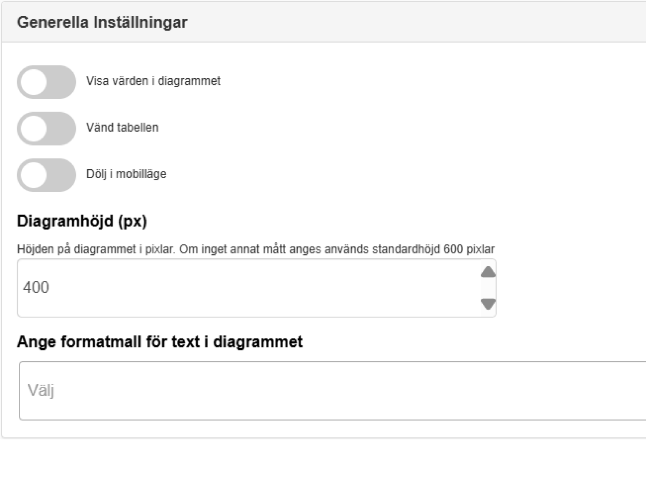Click the Ange formatmall för text heading
Viewport: 646px width, 485px height.
159,342
